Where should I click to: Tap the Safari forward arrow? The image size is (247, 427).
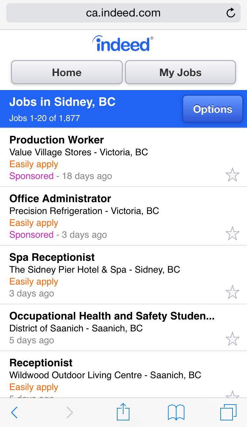[69, 412]
